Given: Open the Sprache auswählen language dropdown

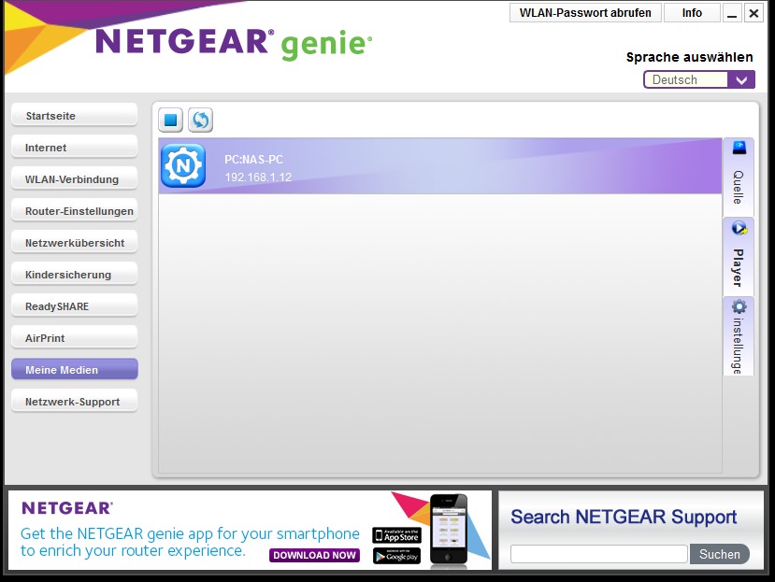Looking at the screenshot, I should 699,79.
